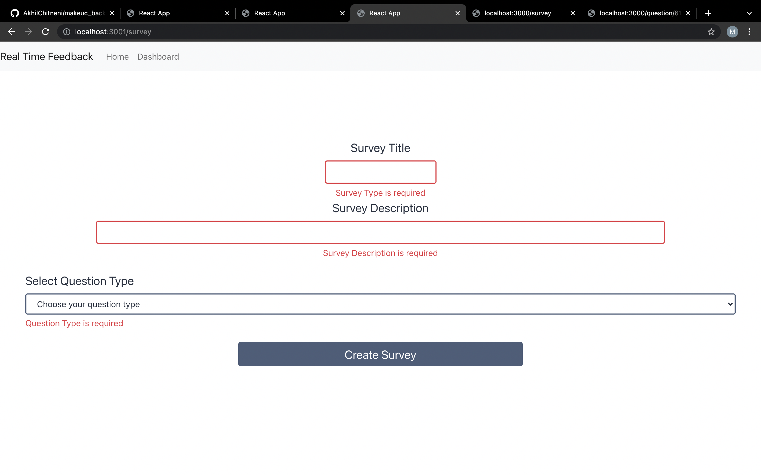Click the Real Time Feedback brand link
This screenshot has height=475, width=761.
[47, 57]
